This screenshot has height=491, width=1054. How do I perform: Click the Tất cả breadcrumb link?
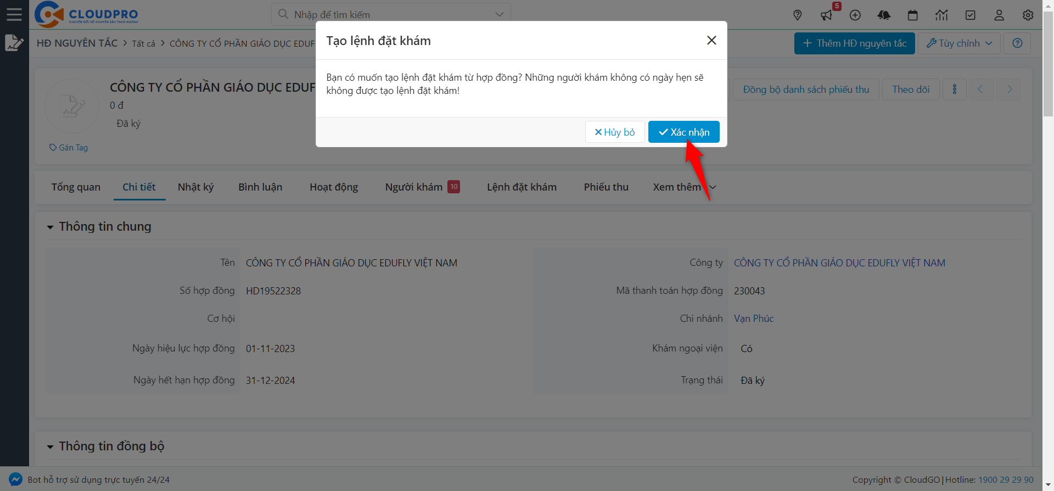[143, 43]
